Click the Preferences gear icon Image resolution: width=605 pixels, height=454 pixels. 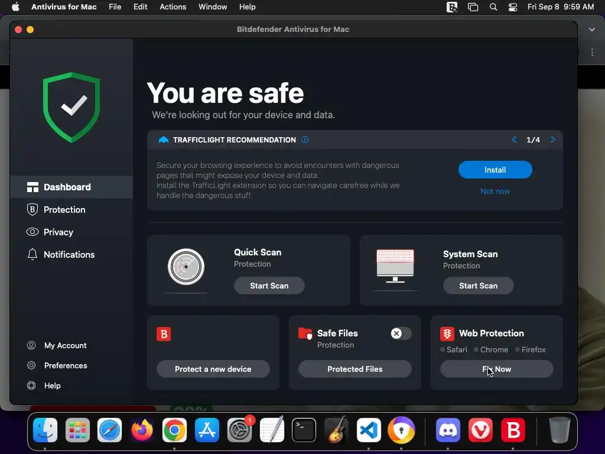point(31,365)
